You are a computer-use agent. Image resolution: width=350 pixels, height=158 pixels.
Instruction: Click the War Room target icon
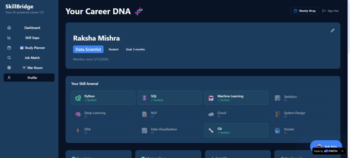click(x=9, y=68)
